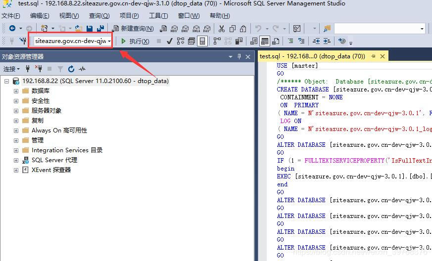Expand the 安全性 folder
Viewport: 432px width, 261px height.
point(16,101)
